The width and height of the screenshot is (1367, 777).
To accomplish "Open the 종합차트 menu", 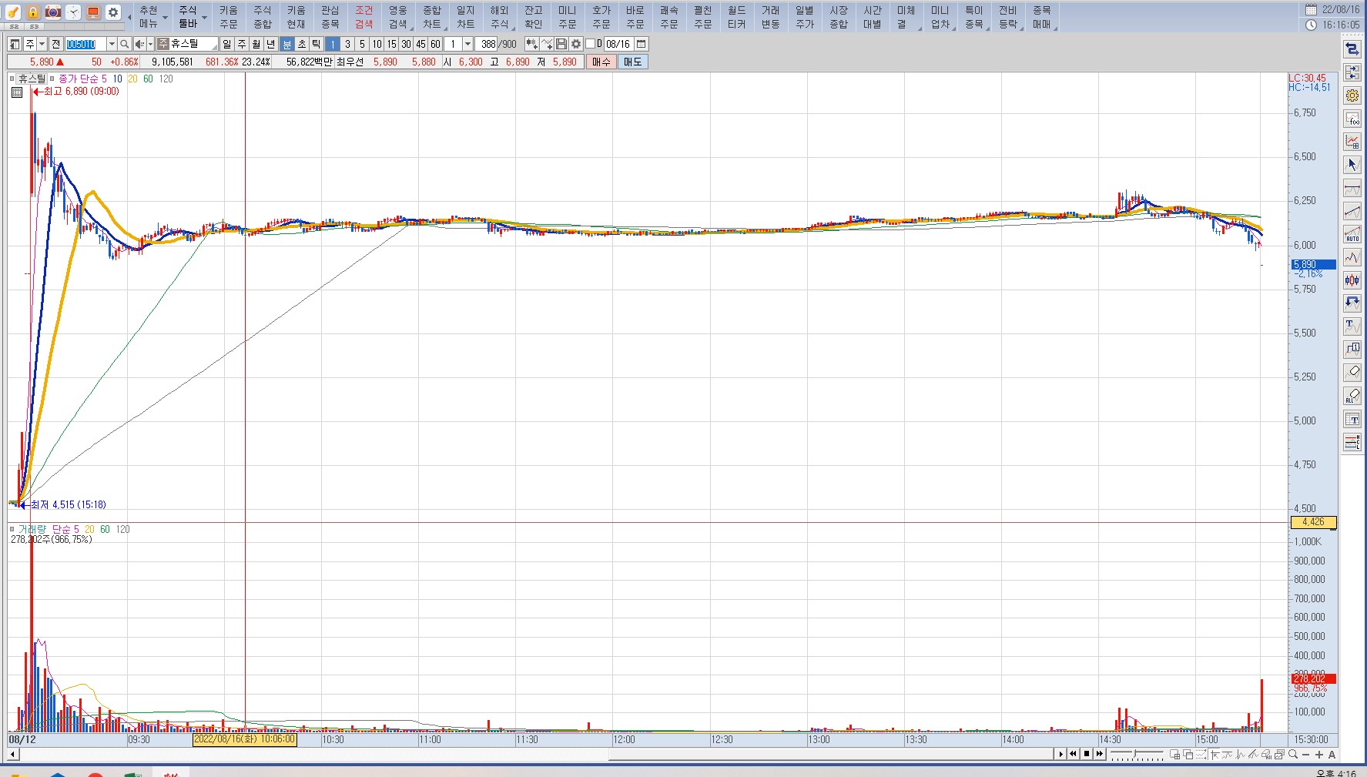I will coord(432,17).
